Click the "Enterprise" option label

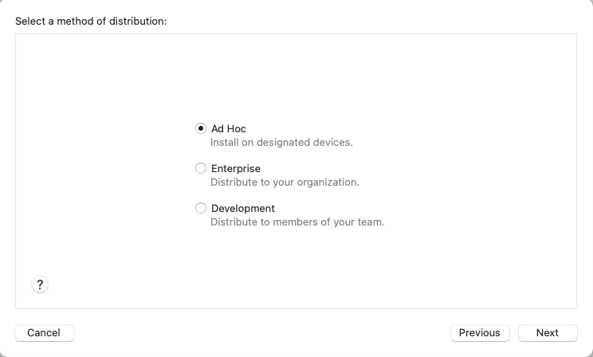point(236,168)
